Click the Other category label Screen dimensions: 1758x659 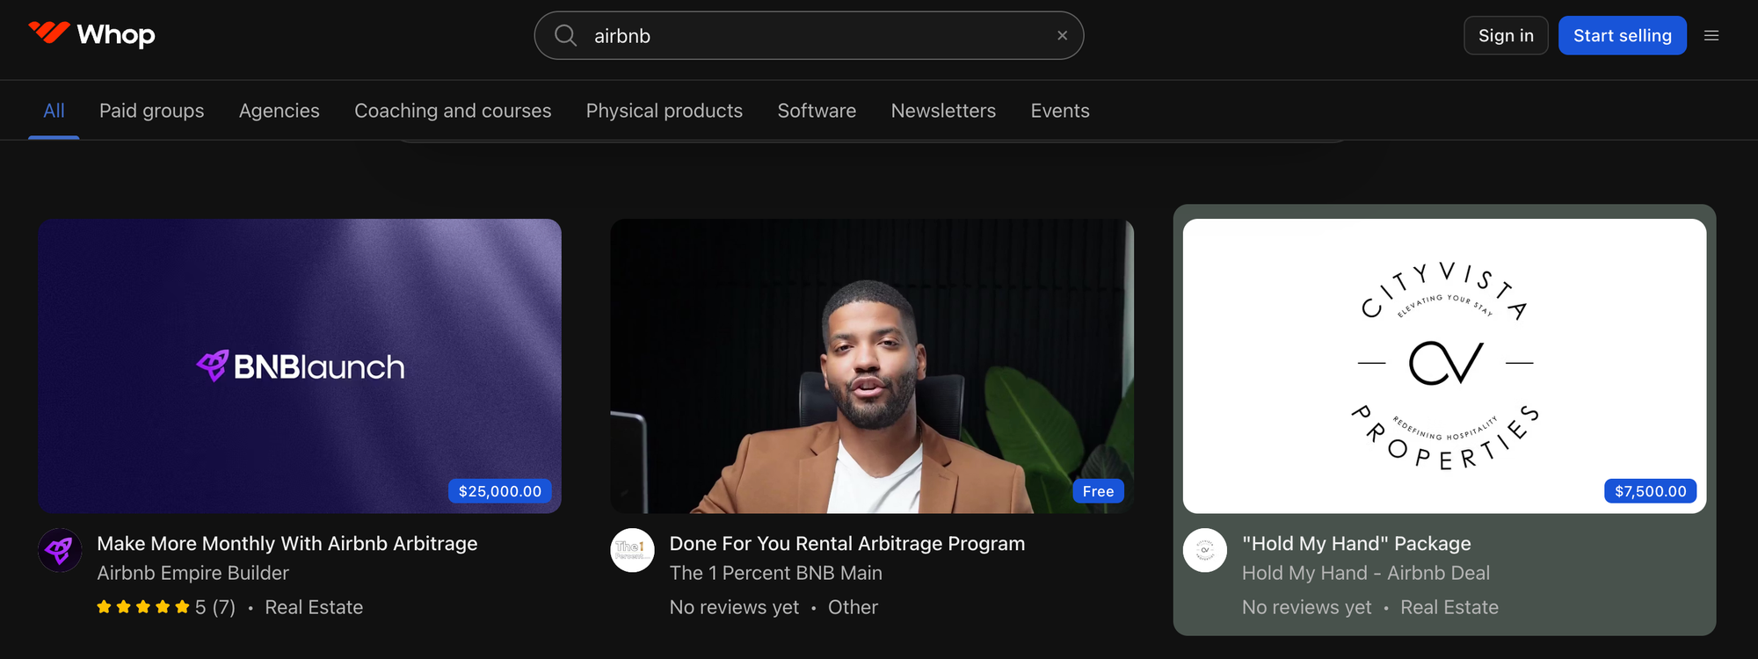853,607
